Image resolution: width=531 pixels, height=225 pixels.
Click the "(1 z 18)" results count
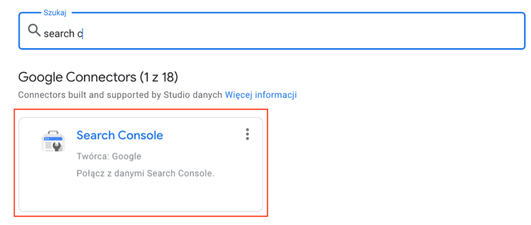pos(158,78)
